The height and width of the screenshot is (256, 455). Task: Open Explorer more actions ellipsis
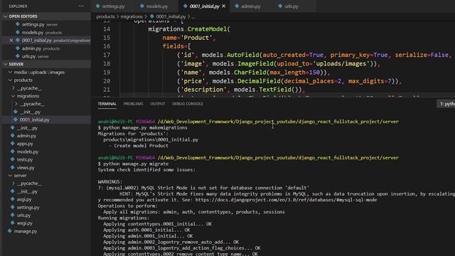[x=81, y=6]
